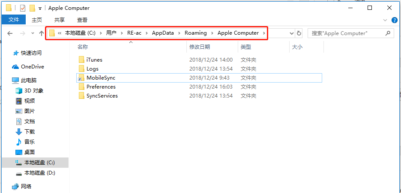Click the OneDrive cloud icon

(15, 67)
